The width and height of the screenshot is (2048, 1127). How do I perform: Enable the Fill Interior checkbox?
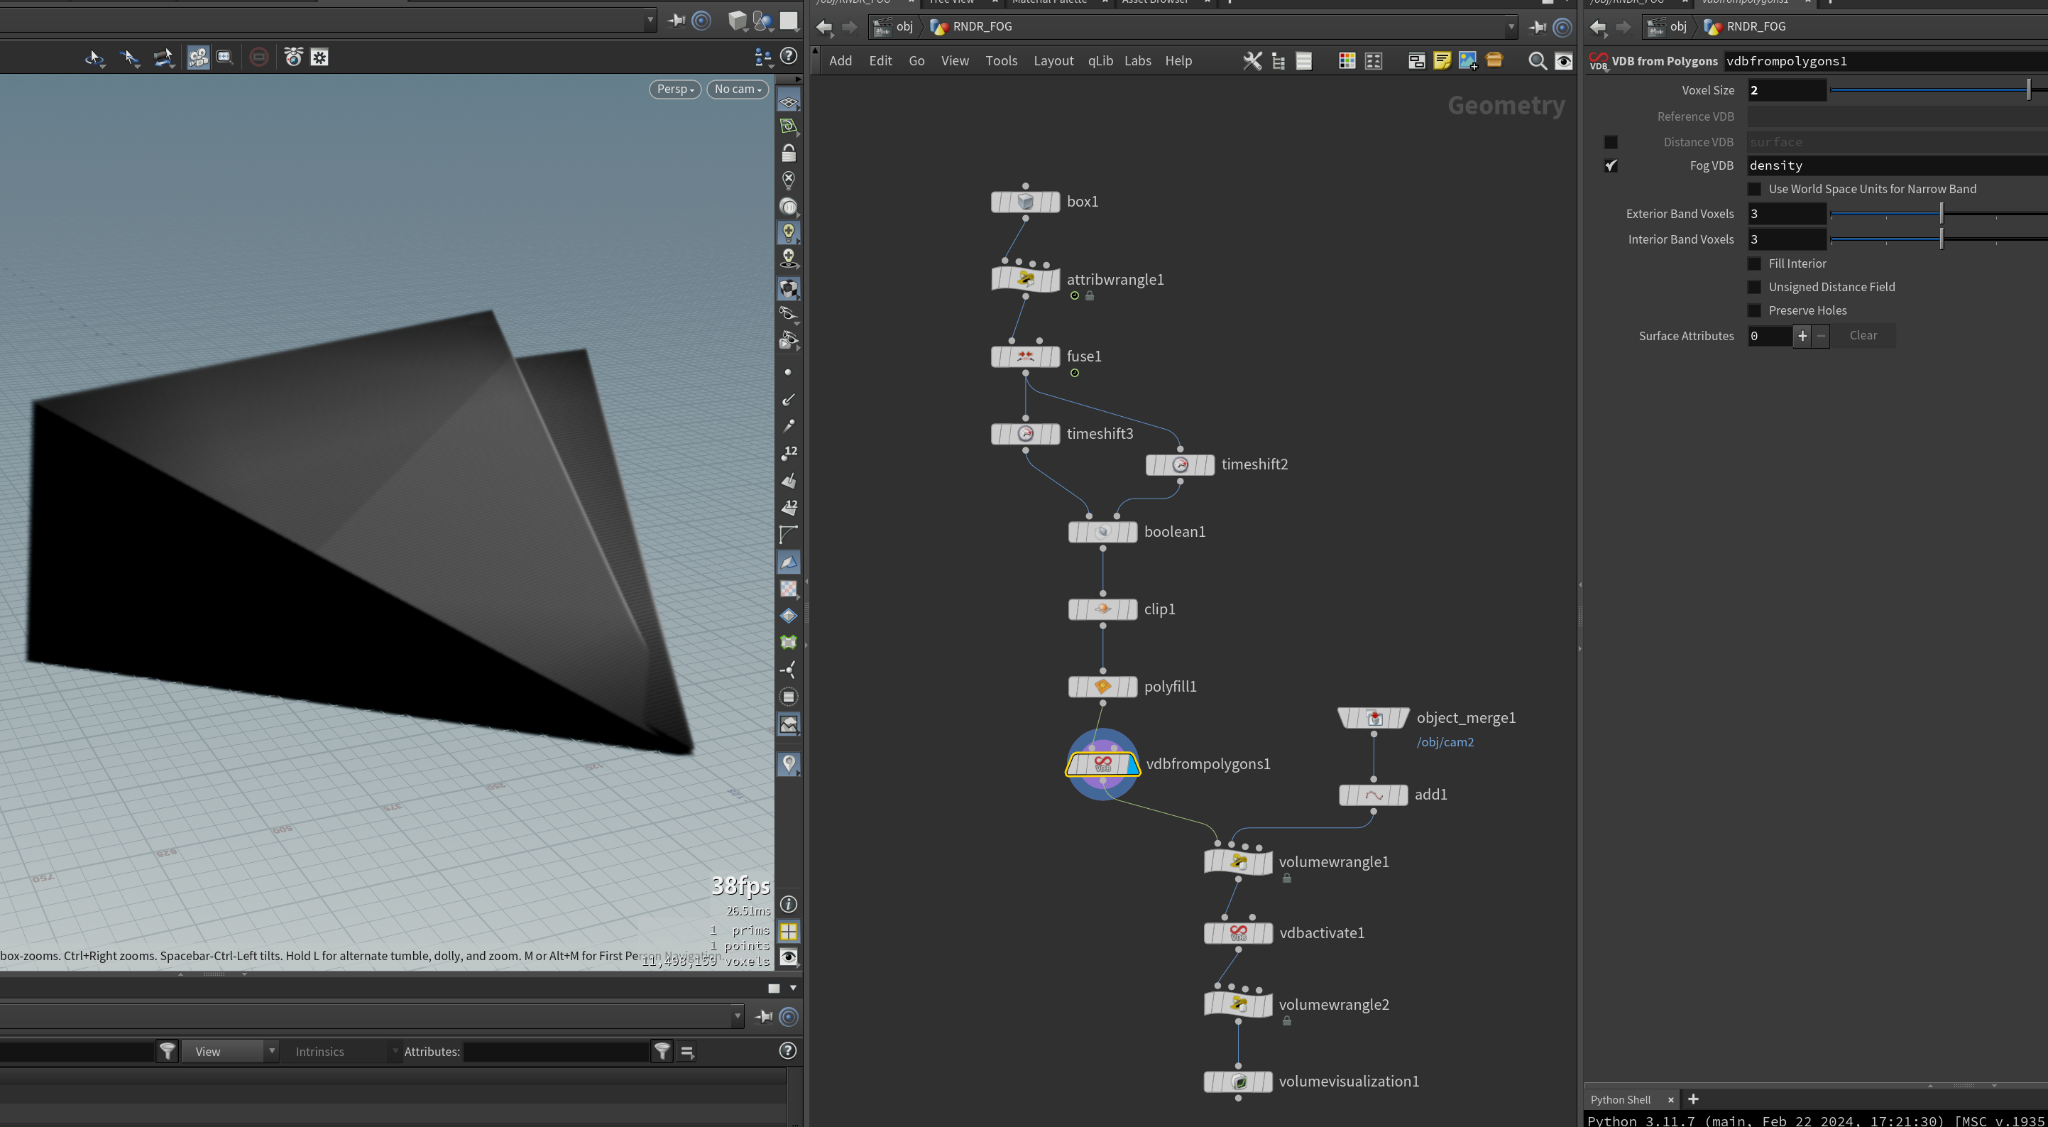point(1755,264)
